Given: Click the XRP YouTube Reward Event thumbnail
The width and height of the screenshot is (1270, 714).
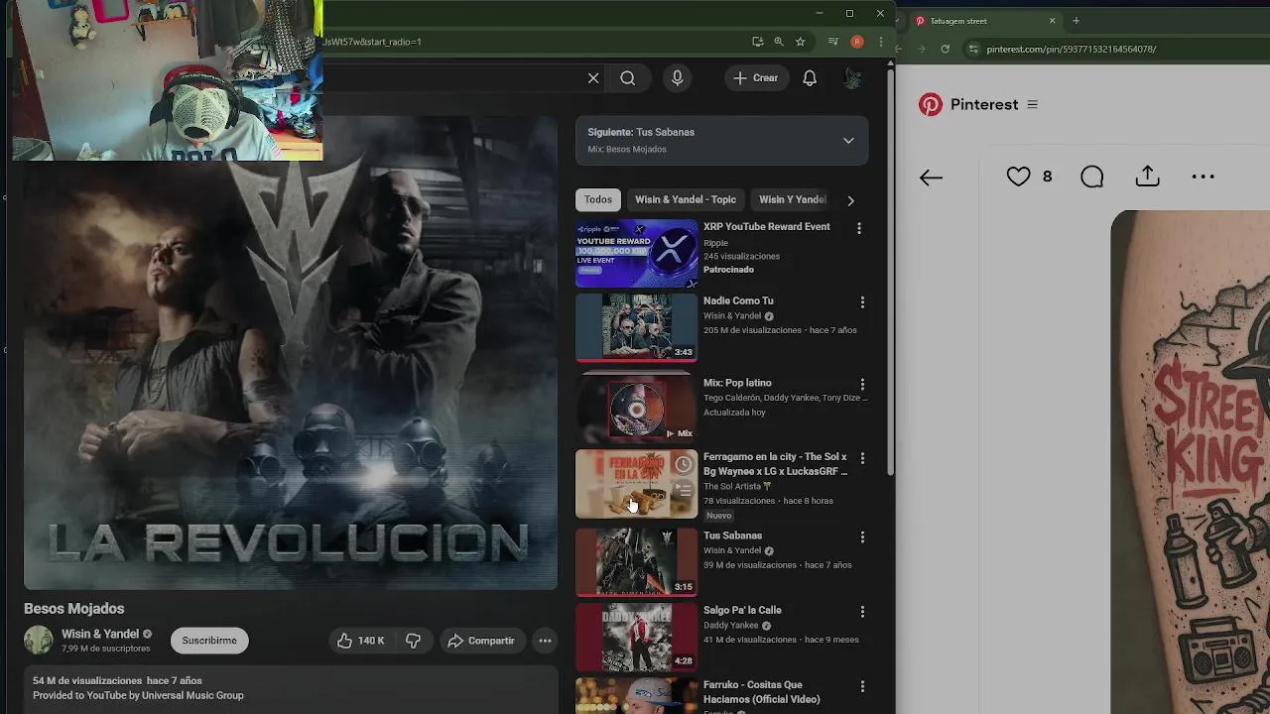Looking at the screenshot, I should pyautogui.click(x=636, y=254).
